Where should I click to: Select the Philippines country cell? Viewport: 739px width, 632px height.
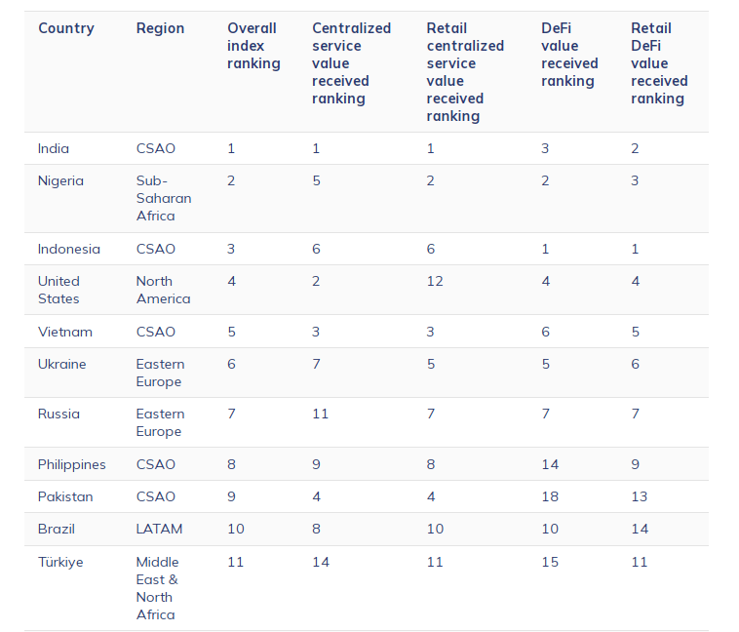71,464
